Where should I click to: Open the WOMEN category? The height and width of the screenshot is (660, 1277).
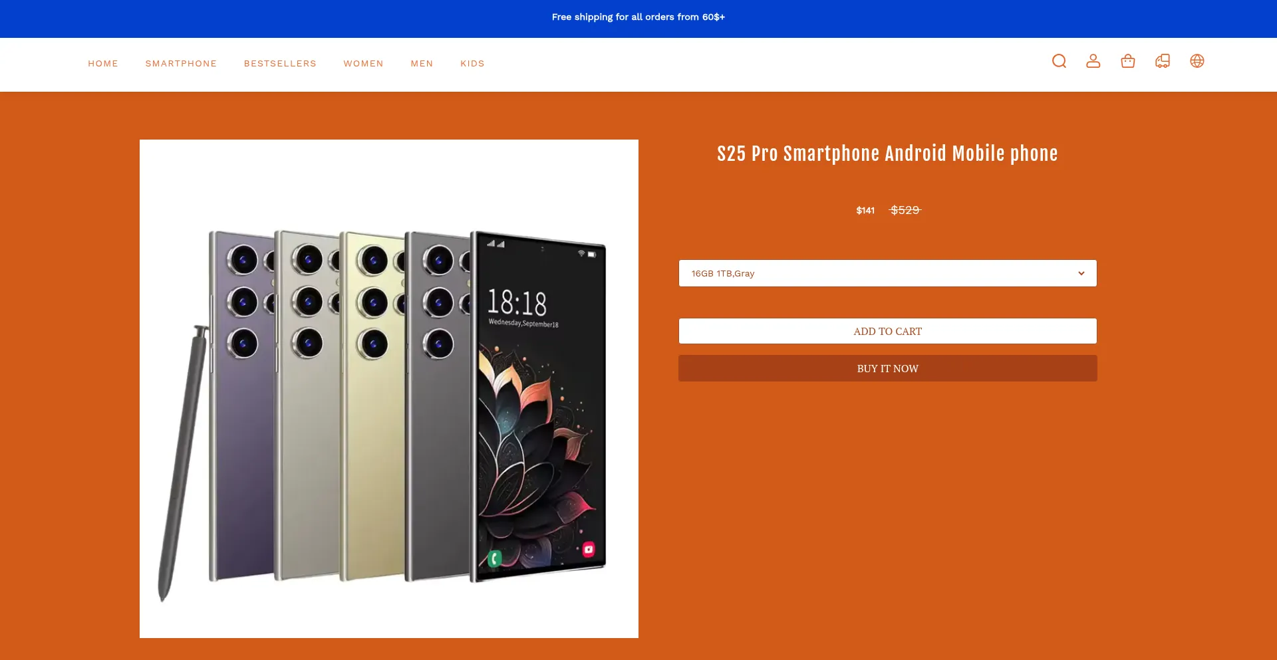pos(363,64)
